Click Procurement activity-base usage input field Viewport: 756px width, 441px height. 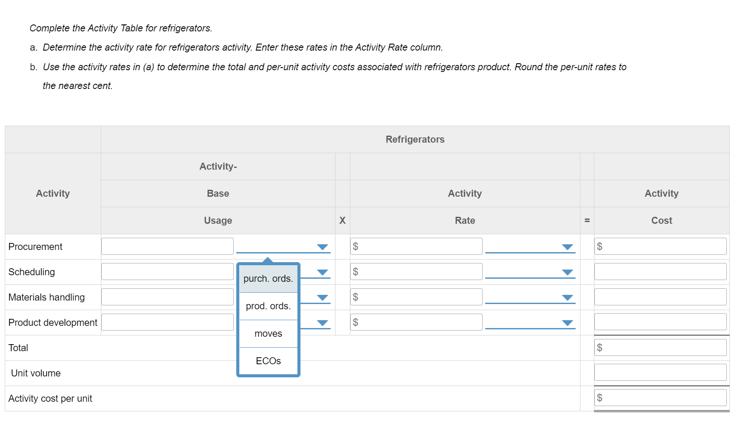click(x=167, y=246)
